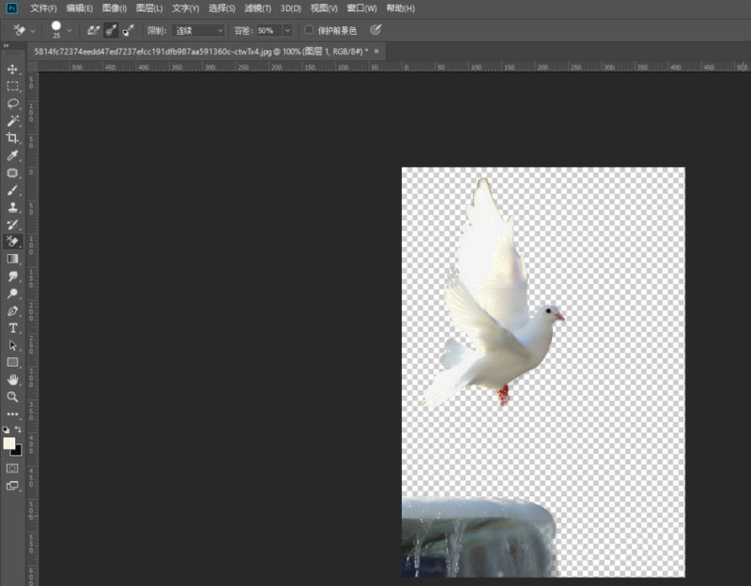Viewport: 751px width, 586px height.
Task: Select the Lasso tool
Action: point(13,104)
